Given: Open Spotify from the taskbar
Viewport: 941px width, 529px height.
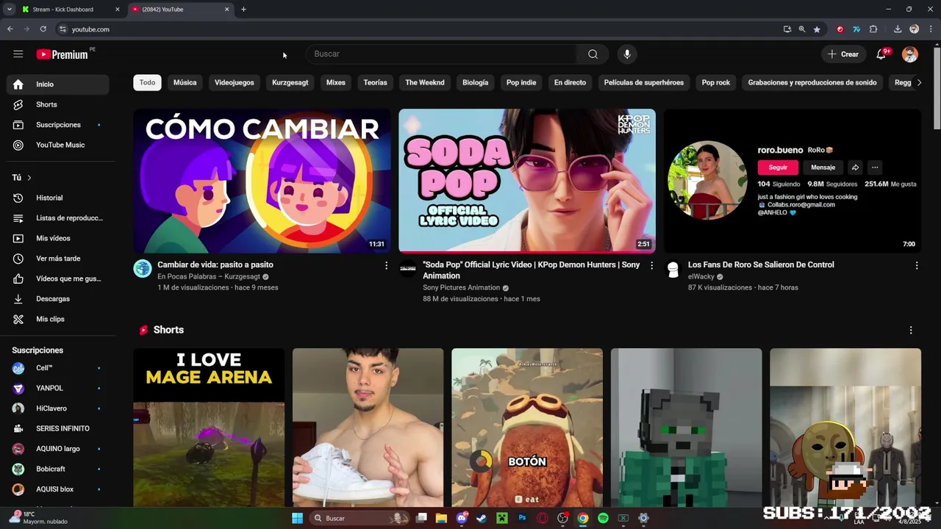Looking at the screenshot, I should click(x=603, y=518).
